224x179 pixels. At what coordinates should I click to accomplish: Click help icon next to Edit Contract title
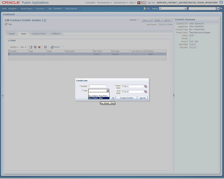click(45, 20)
